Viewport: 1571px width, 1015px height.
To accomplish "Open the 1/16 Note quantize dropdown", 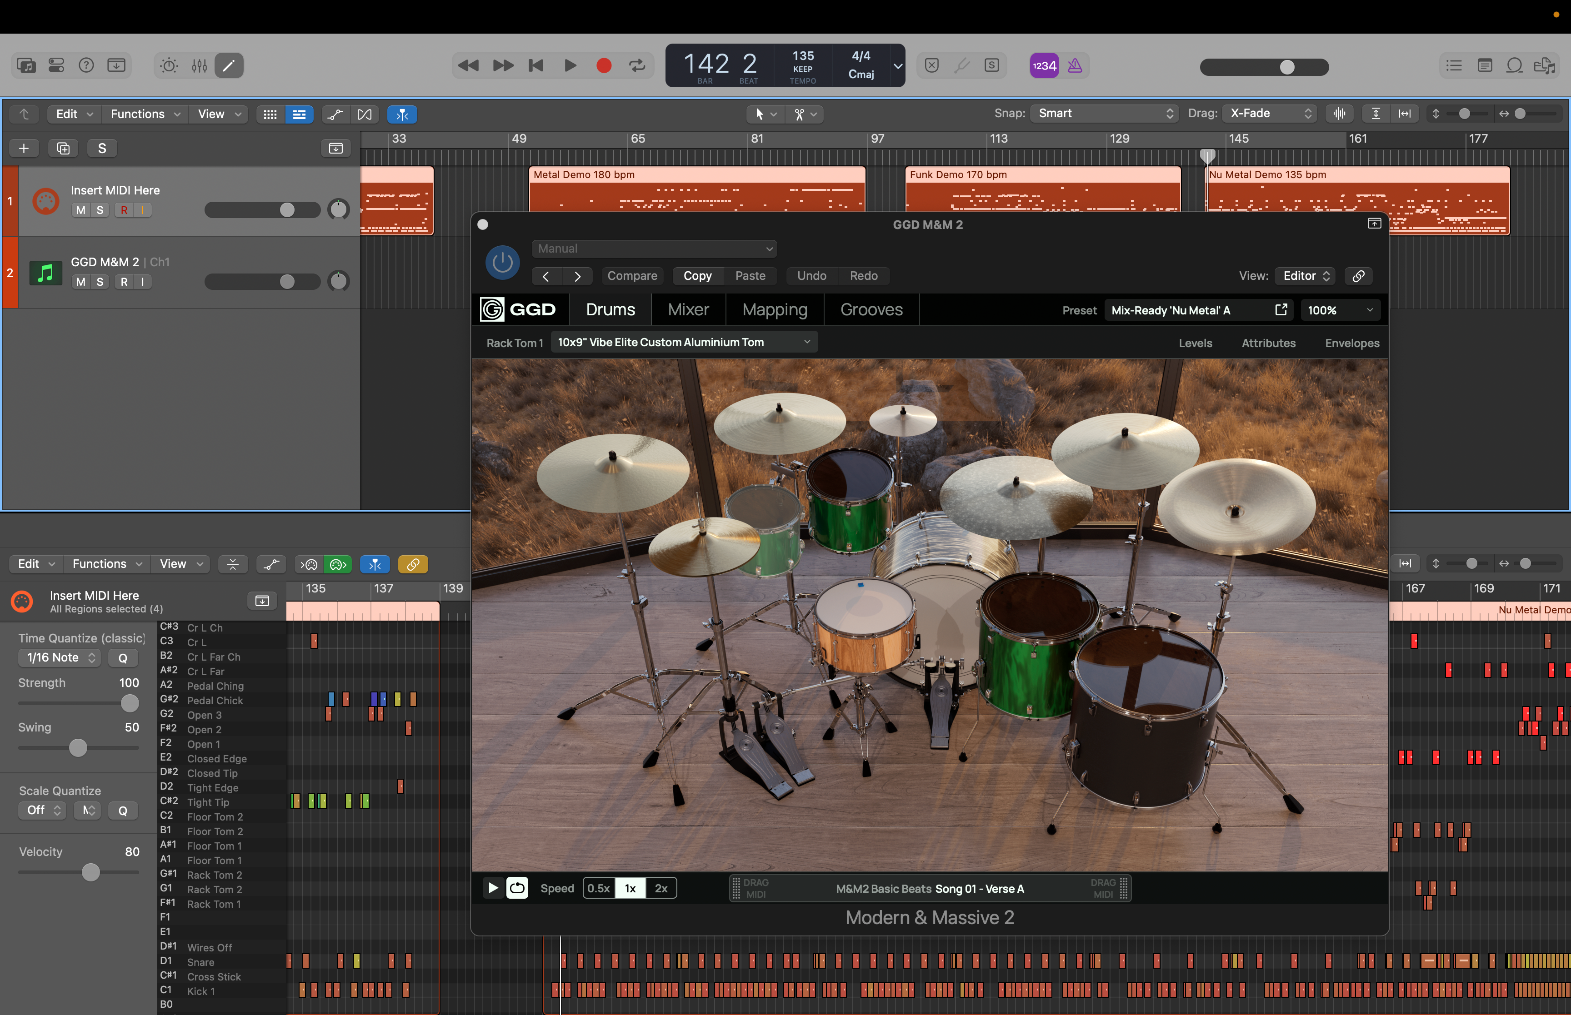I will pyautogui.click(x=60, y=657).
